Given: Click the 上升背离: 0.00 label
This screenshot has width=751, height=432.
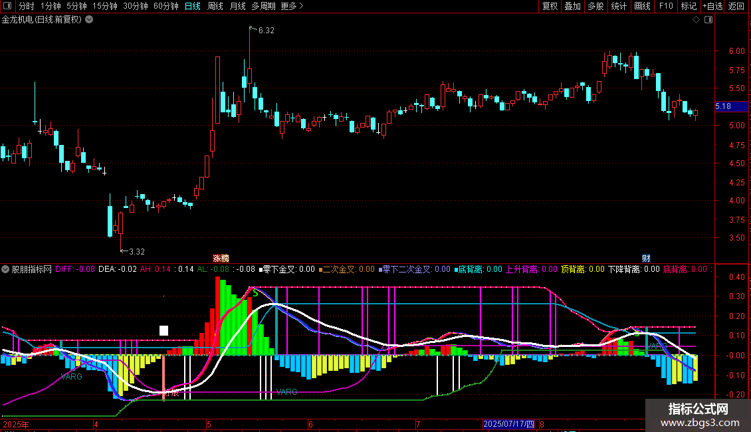Looking at the screenshot, I should 532,269.
